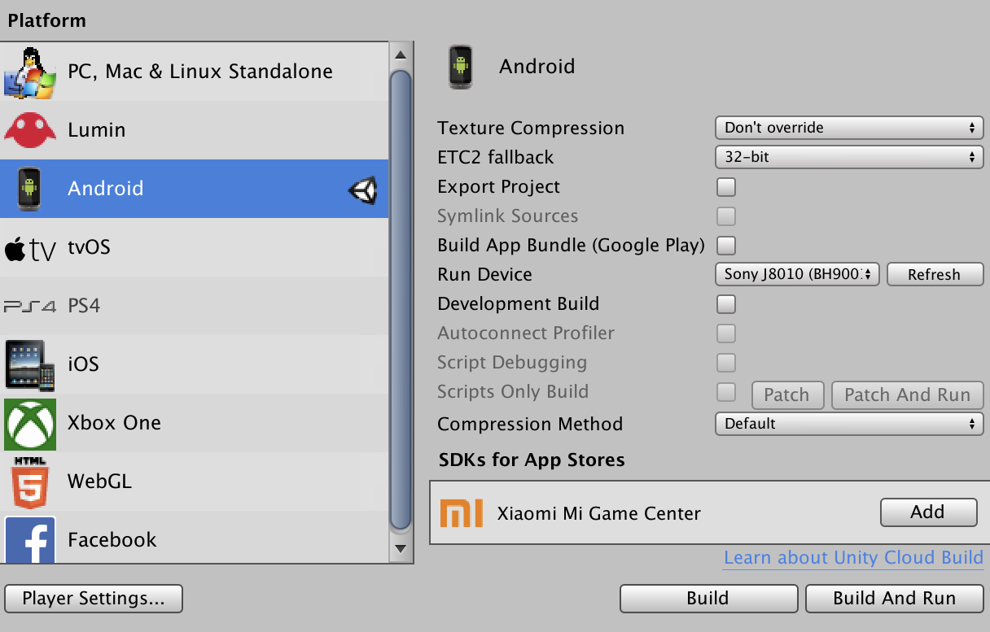Click the green Xbox One icon
Viewport: 990px width, 632px height.
coord(30,424)
